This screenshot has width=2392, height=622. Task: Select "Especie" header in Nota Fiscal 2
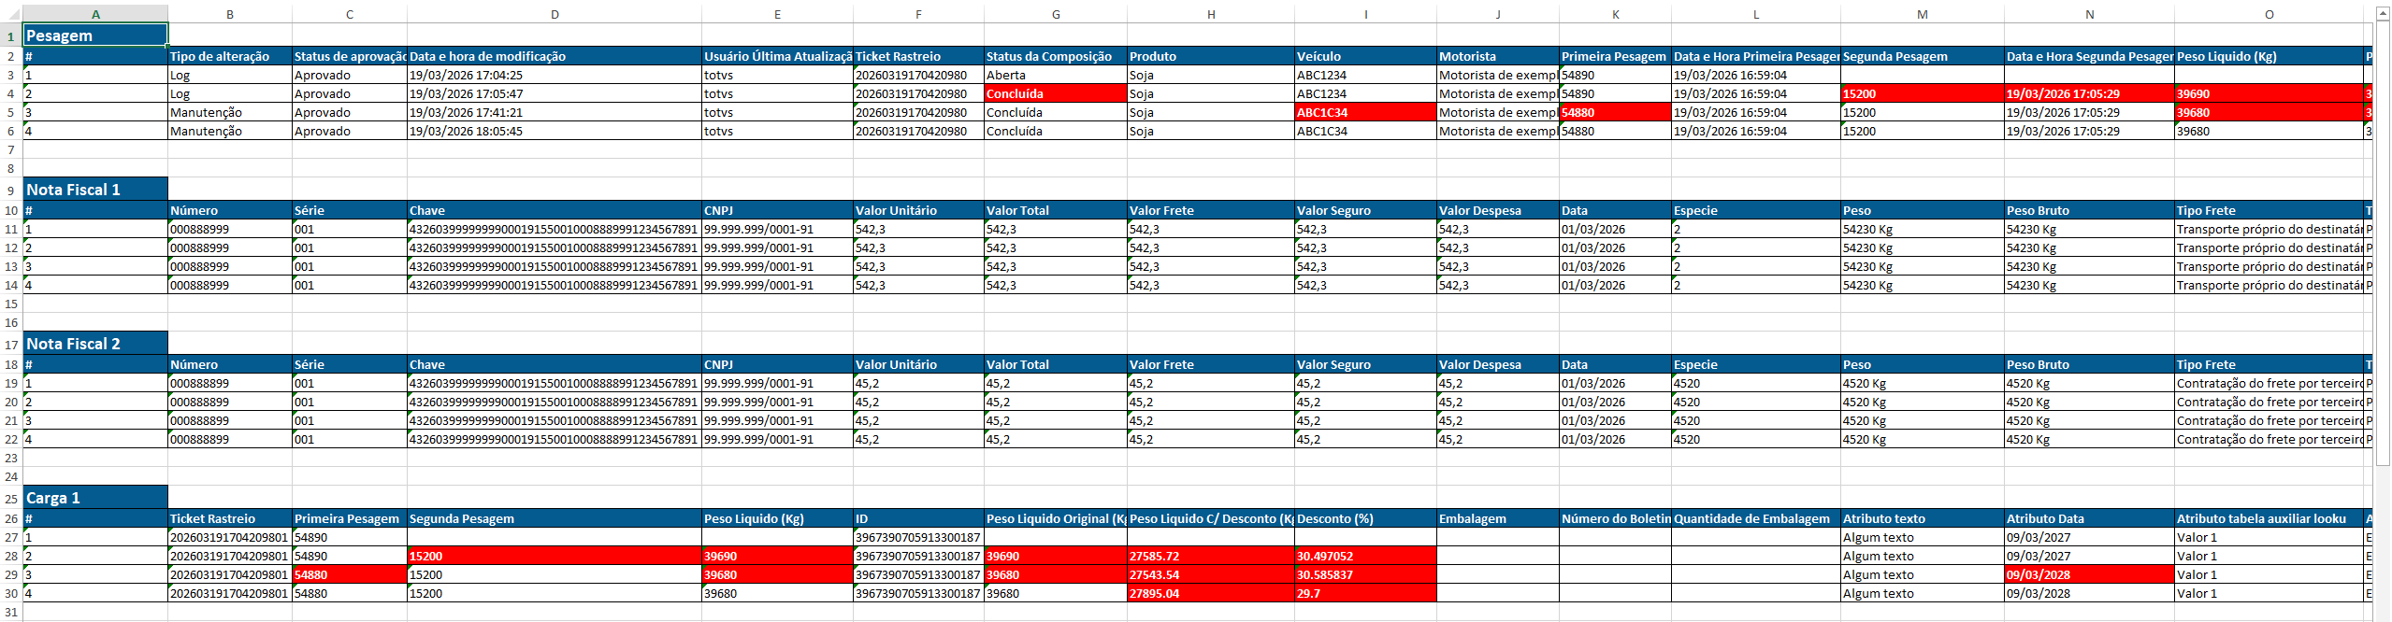pyautogui.click(x=1756, y=364)
